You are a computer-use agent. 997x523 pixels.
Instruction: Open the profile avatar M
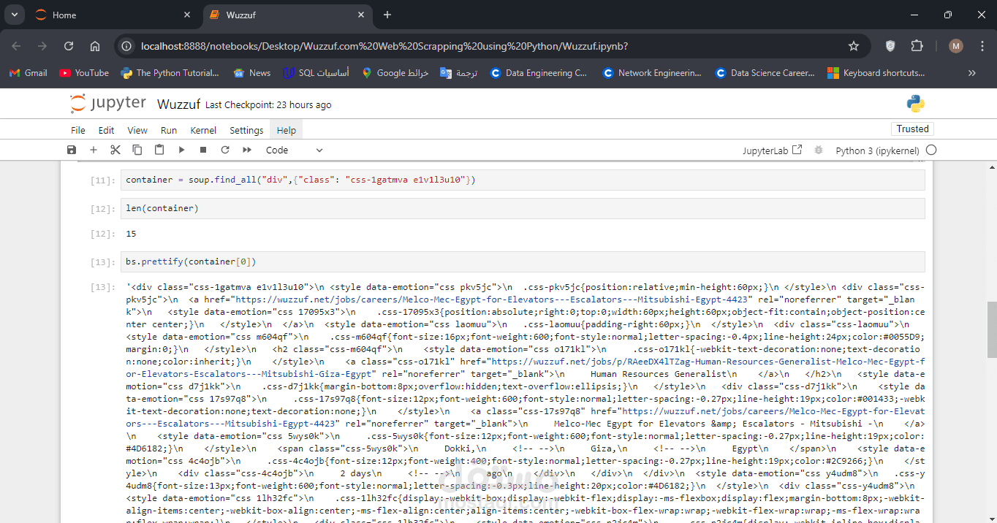click(955, 46)
